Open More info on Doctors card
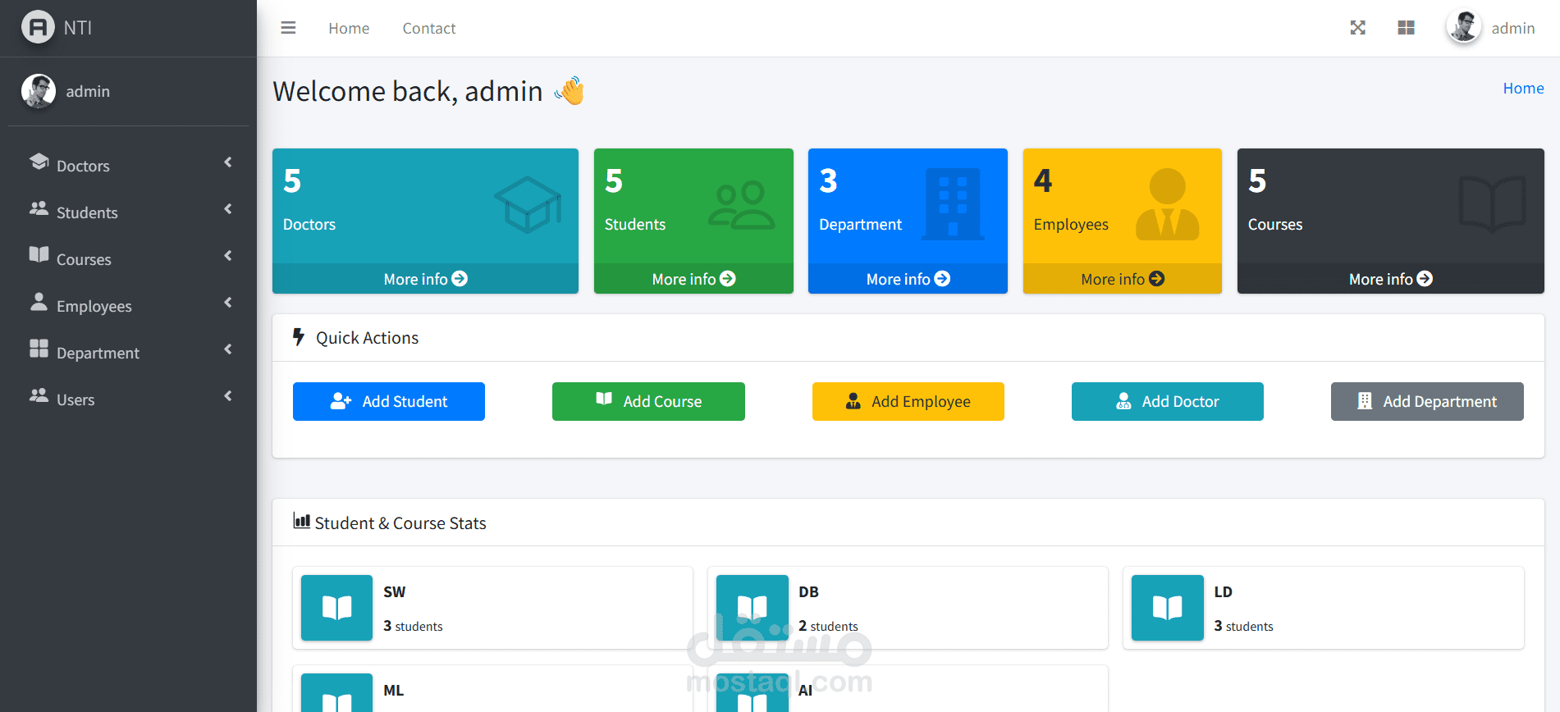This screenshot has height=712, width=1560. (x=425, y=279)
